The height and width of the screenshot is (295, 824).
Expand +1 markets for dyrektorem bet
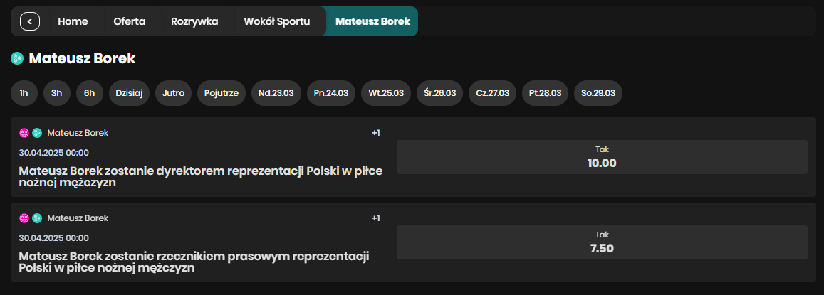click(376, 133)
